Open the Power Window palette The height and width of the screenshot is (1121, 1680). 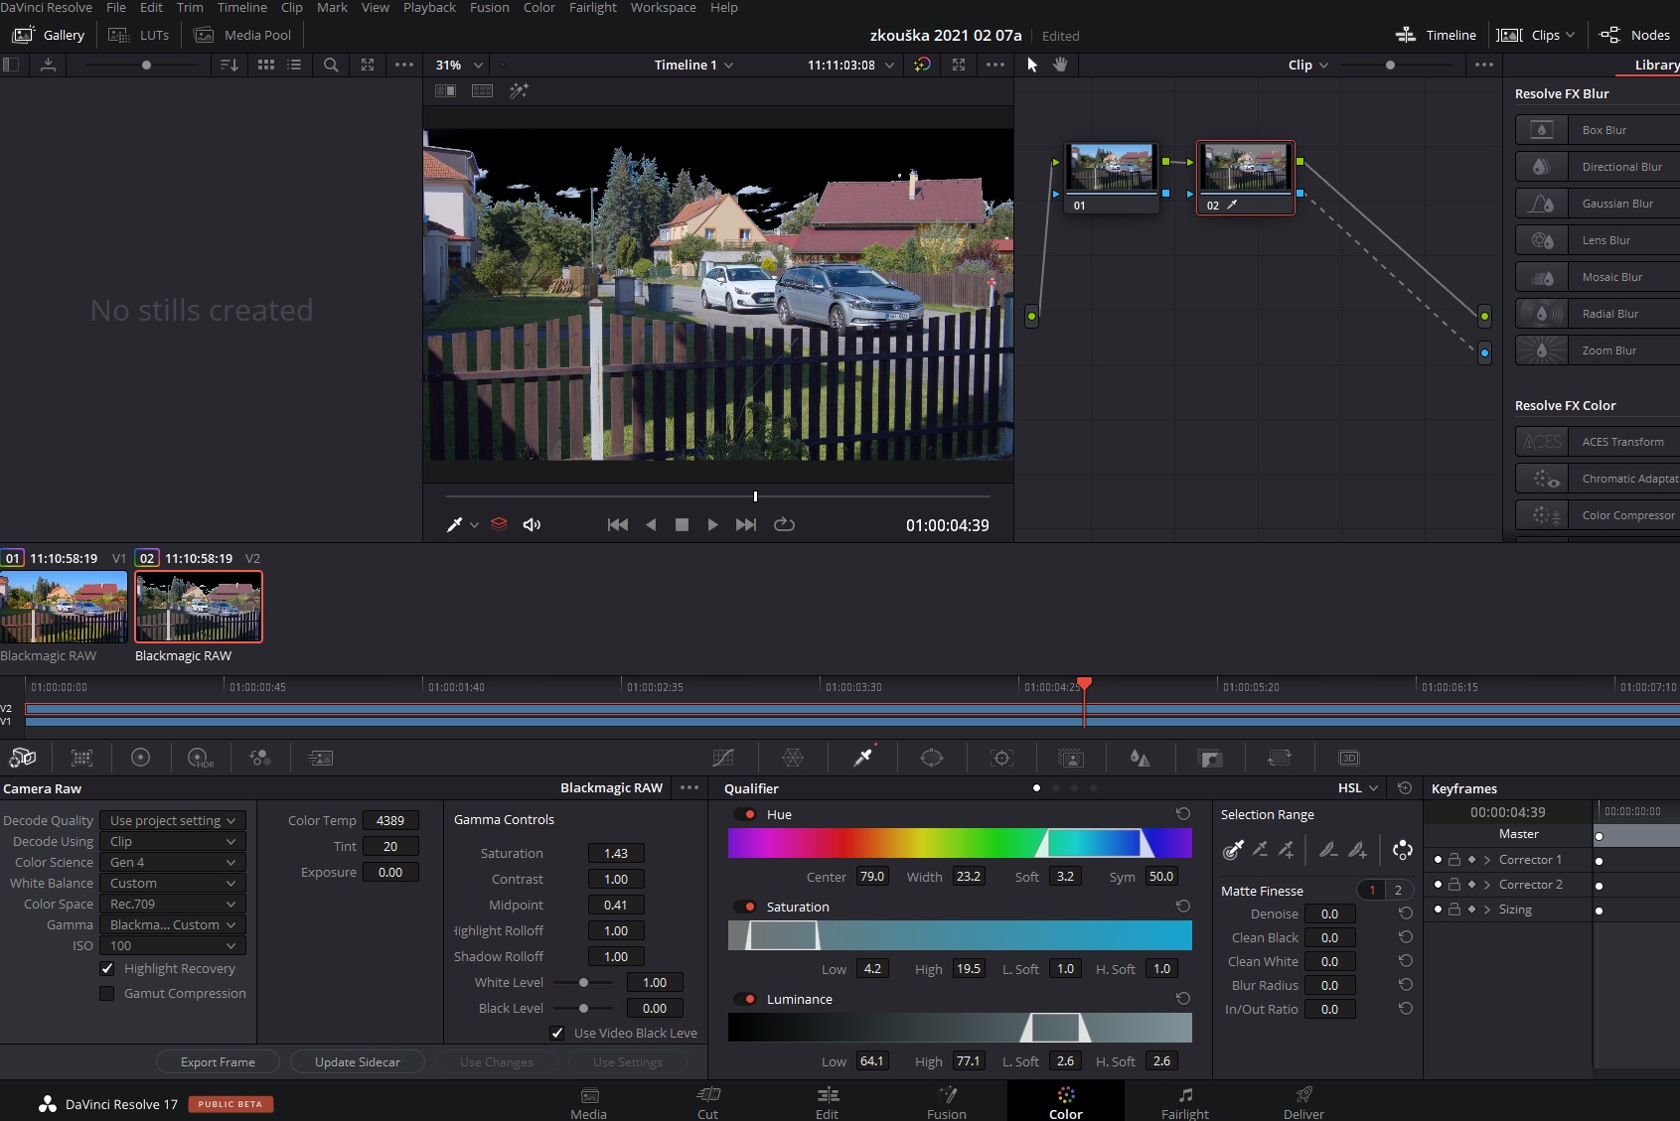tap(932, 758)
